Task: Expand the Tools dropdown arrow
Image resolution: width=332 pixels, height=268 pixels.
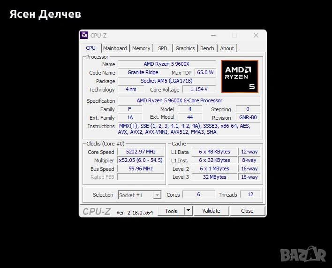Action: click(188, 211)
